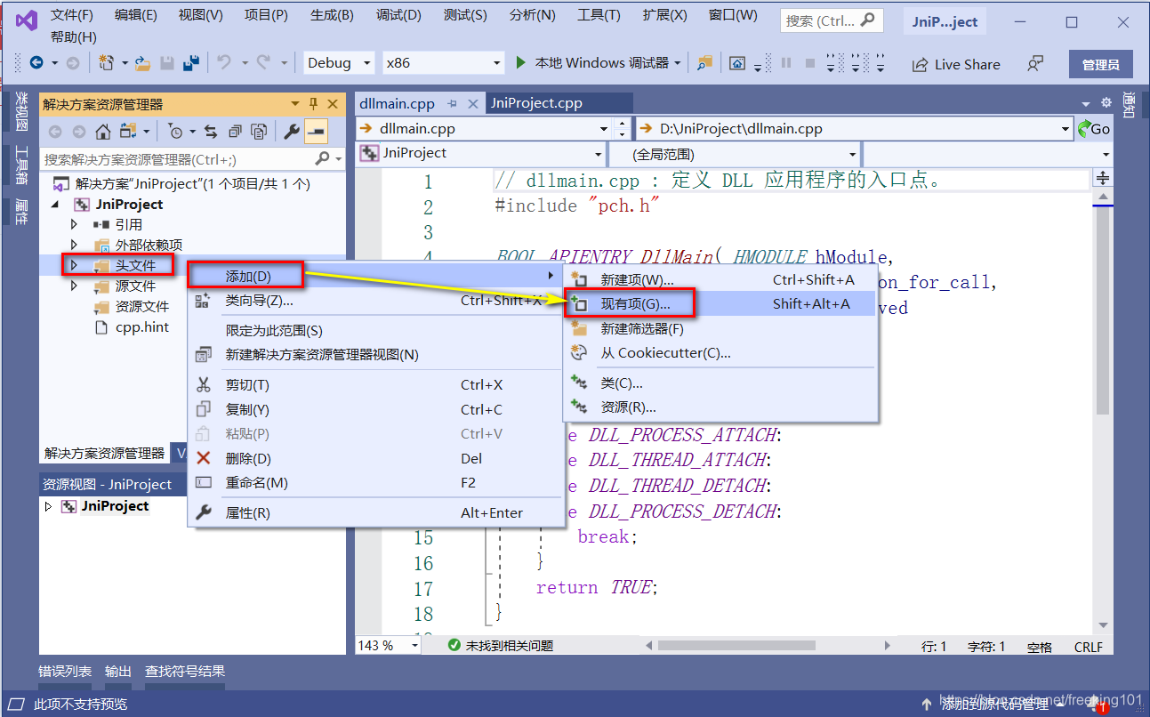
Task: Click the save all icon
Action: (190, 63)
